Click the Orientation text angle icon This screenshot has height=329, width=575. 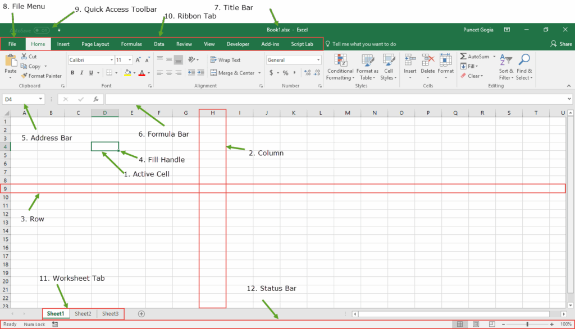coord(191,59)
